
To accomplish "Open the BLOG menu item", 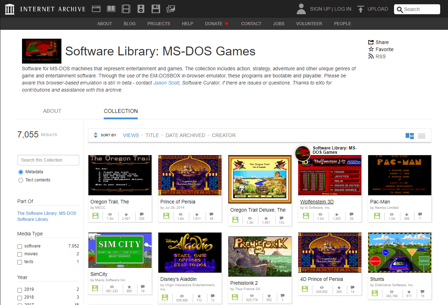I will pos(130,24).
